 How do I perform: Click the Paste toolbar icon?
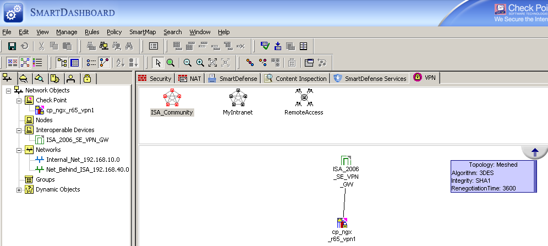(x=67, y=46)
